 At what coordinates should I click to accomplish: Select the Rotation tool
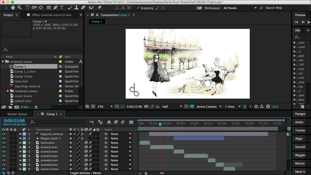(x=28, y=7)
